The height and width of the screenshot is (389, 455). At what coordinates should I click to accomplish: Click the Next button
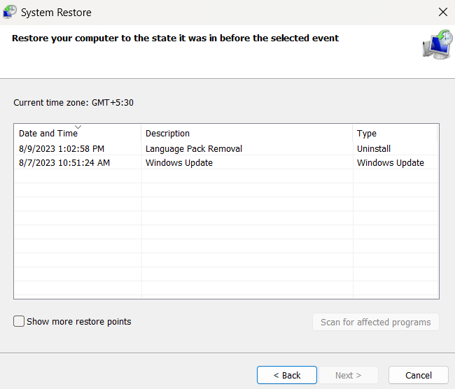348,375
